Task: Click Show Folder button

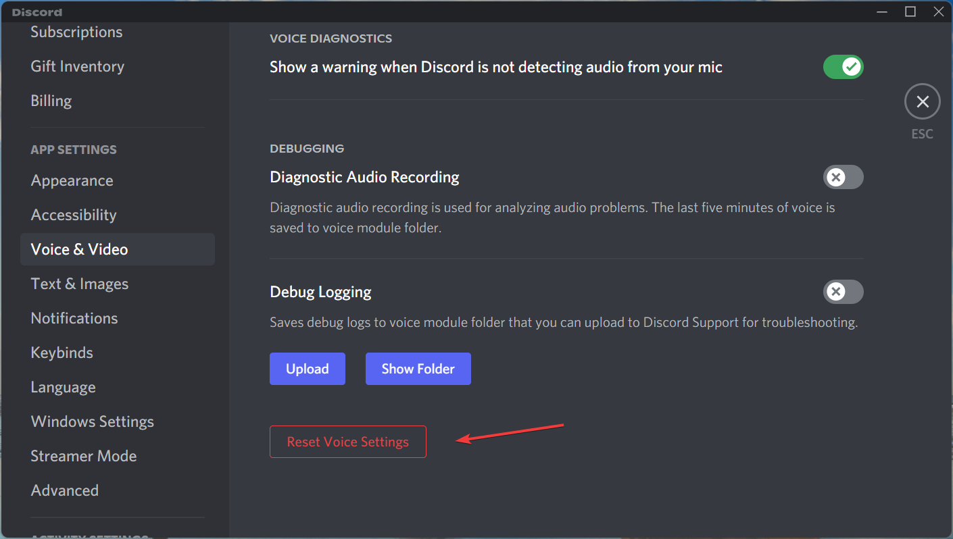Action: pyautogui.click(x=418, y=369)
